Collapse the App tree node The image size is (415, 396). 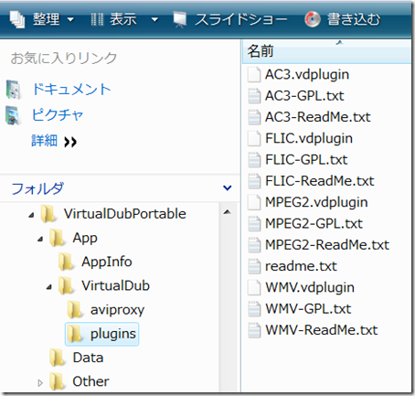click(40, 240)
